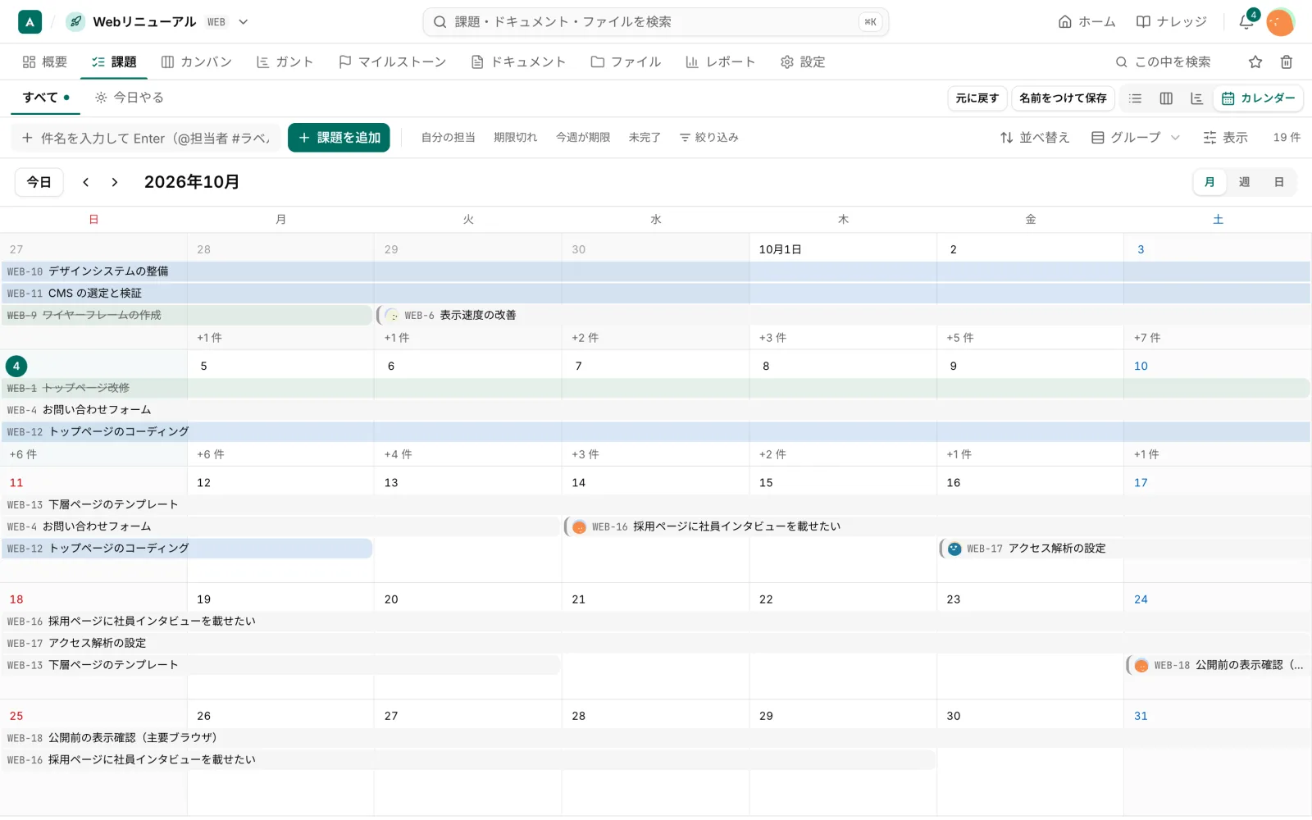Screen dimensions: 1312x820
Task: Expand +6 件 on October 4
Action: click(23, 454)
